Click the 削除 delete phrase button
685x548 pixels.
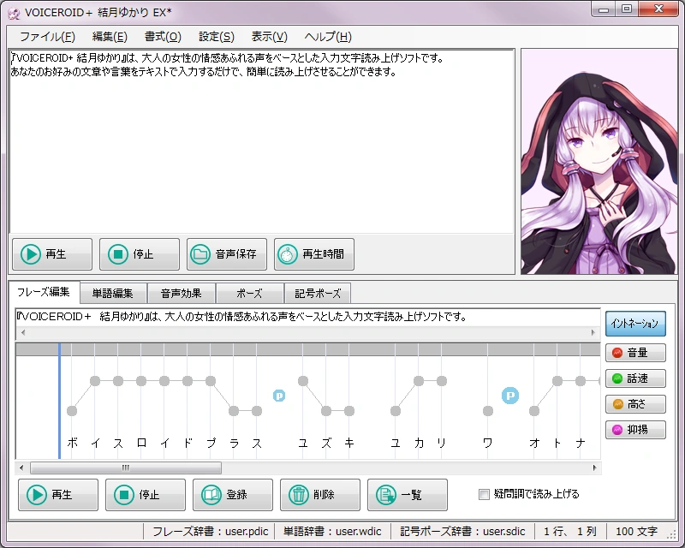click(320, 495)
